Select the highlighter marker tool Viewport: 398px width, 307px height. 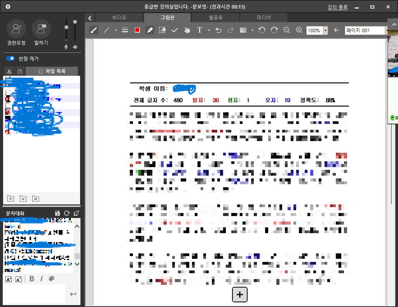tap(150, 30)
